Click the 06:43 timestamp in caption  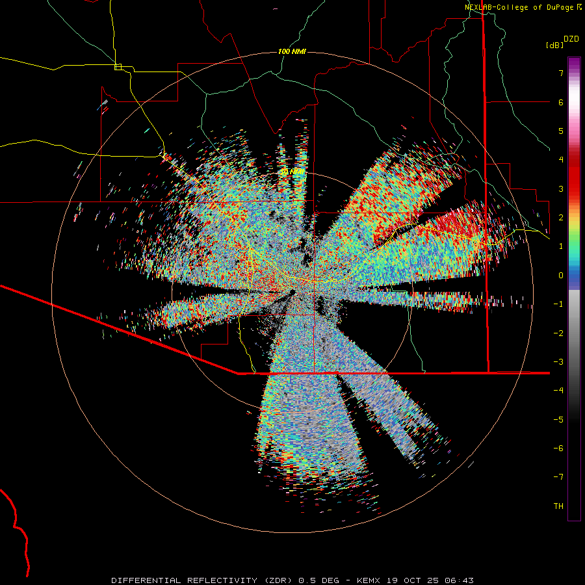pos(460,580)
